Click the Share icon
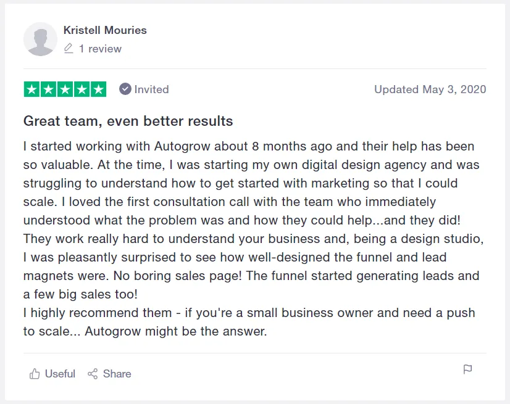 click(93, 373)
